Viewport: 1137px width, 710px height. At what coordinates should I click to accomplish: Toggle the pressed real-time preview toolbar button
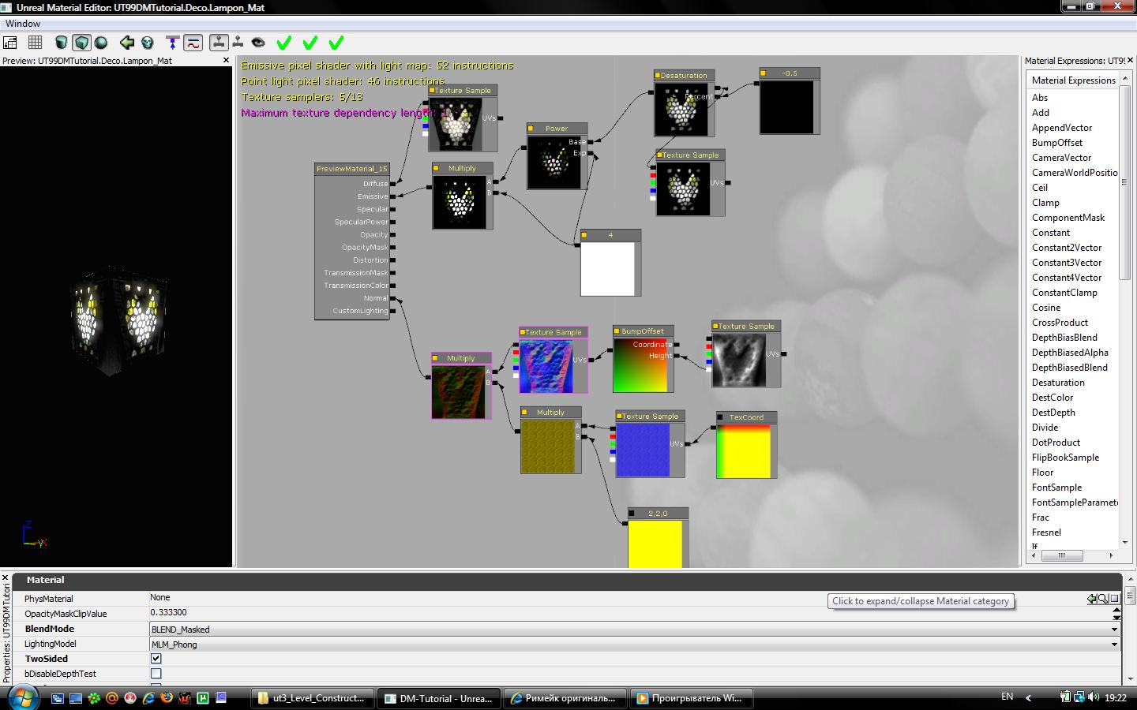point(219,43)
